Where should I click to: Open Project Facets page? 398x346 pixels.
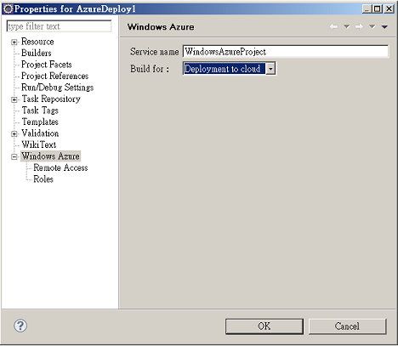point(47,65)
